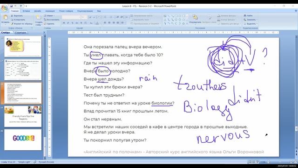The image size is (298, 168).
Task: Toggle strikethrough formatting
Action: pos(77,23)
